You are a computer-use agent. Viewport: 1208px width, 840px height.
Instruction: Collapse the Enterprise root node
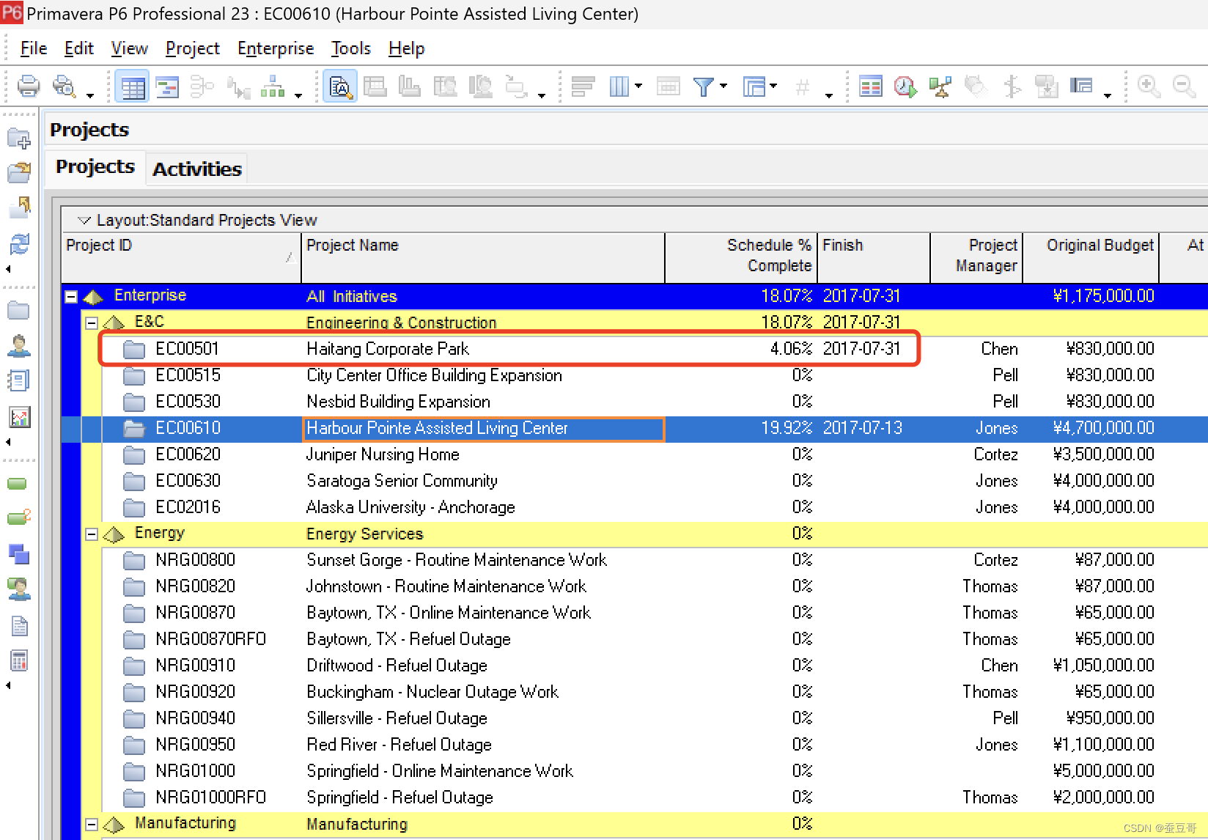point(71,297)
